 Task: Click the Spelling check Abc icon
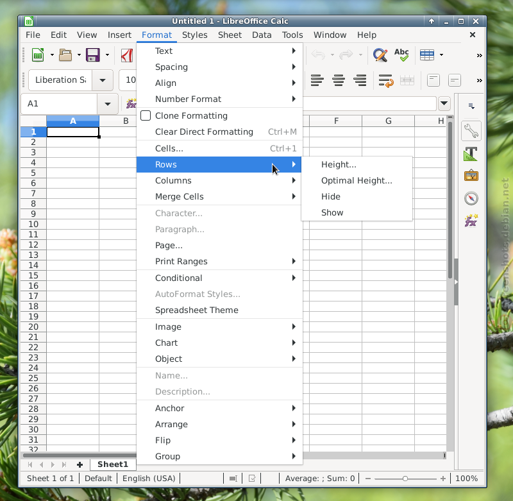pyautogui.click(x=401, y=55)
